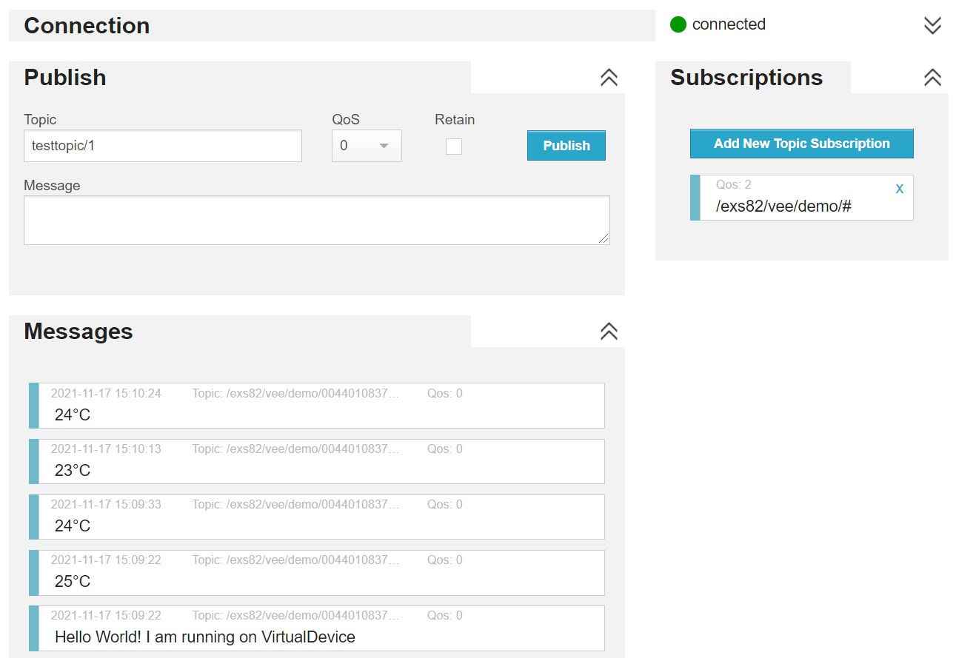This screenshot has width=956, height=658.
Task: Click the Messages panel header
Action: click(240, 331)
